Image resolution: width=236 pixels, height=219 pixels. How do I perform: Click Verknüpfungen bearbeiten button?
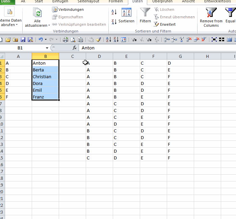[x=79, y=24]
